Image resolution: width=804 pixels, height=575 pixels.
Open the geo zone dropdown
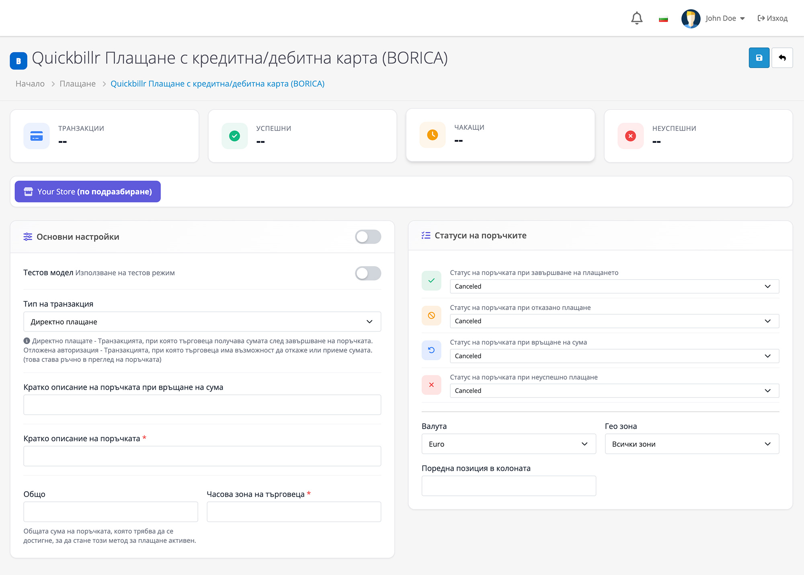pyautogui.click(x=691, y=444)
